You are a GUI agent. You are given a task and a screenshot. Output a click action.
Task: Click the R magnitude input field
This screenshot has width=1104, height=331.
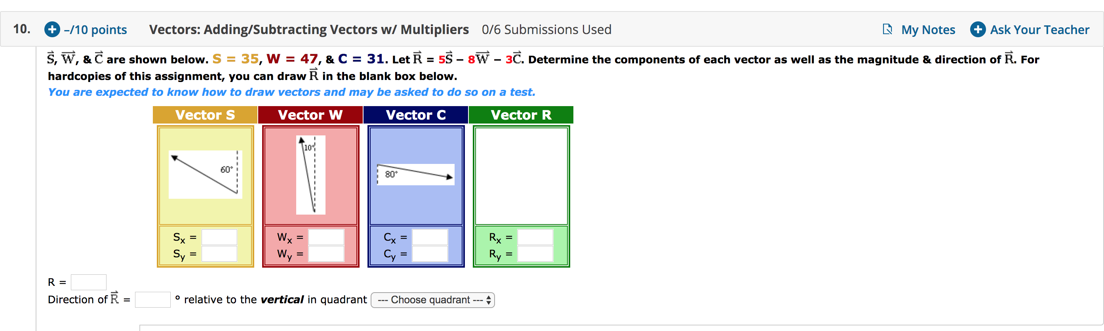tap(88, 282)
